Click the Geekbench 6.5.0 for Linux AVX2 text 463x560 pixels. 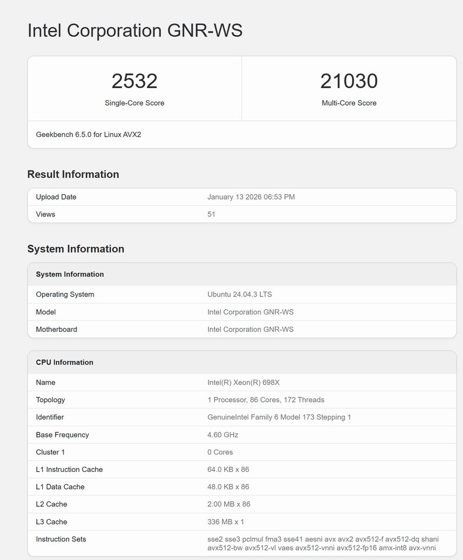(x=89, y=135)
